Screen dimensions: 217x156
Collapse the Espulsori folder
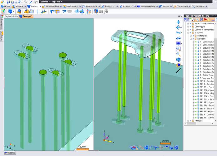pyautogui.click(x=188, y=32)
